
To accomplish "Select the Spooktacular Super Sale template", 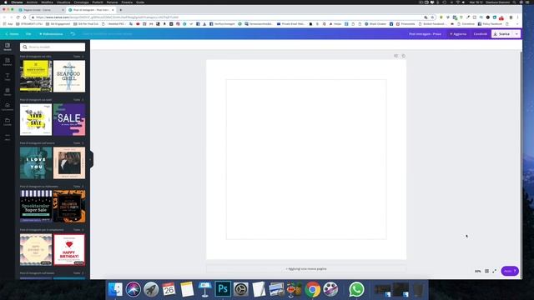I will point(36,206).
